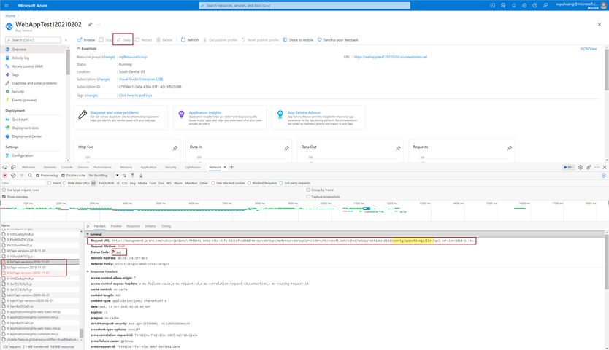
Task: Uncheck Show overview
Action: pos(4,197)
